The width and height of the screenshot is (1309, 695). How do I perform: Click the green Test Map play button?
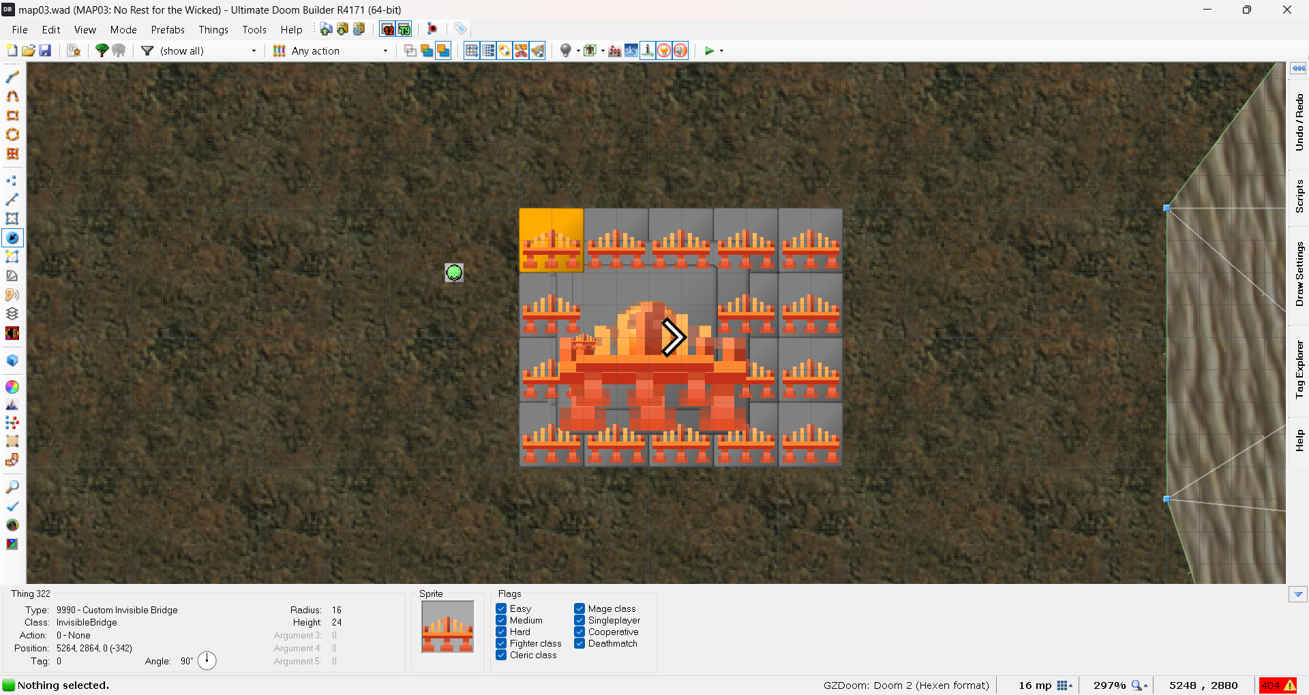tap(710, 50)
